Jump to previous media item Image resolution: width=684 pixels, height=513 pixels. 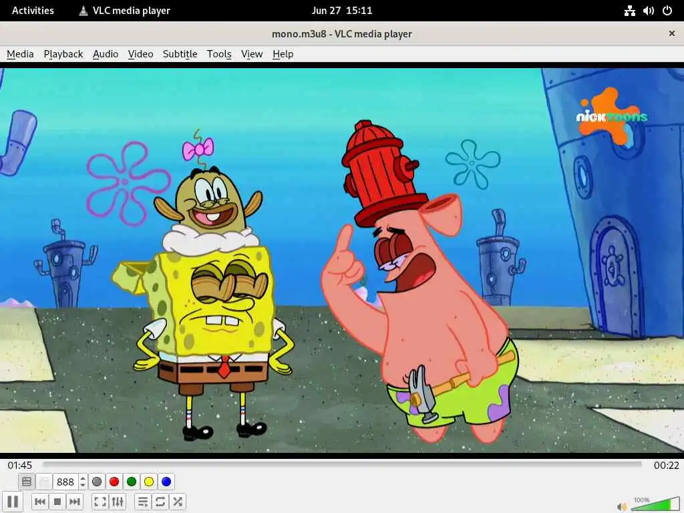point(40,502)
